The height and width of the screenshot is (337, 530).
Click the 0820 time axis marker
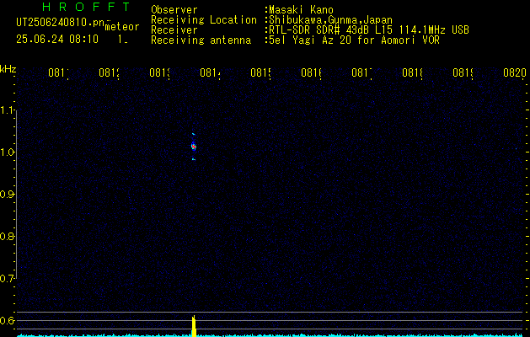point(515,72)
